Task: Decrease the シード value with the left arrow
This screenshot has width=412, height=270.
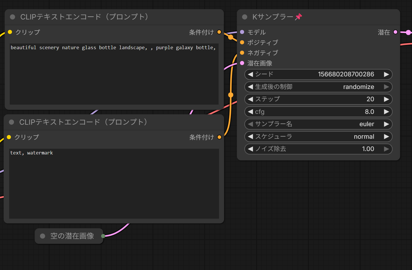Action: [x=251, y=74]
